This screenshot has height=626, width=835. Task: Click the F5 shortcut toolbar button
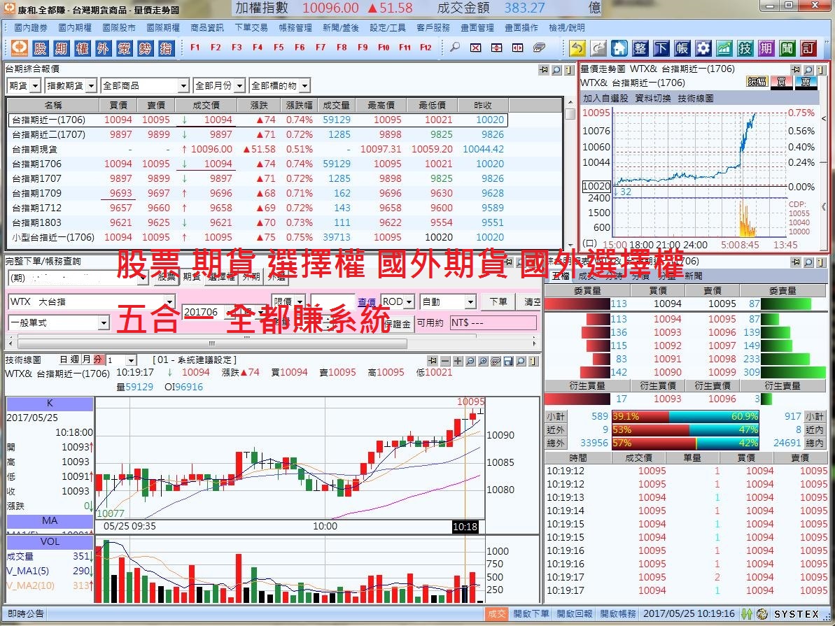[x=279, y=48]
